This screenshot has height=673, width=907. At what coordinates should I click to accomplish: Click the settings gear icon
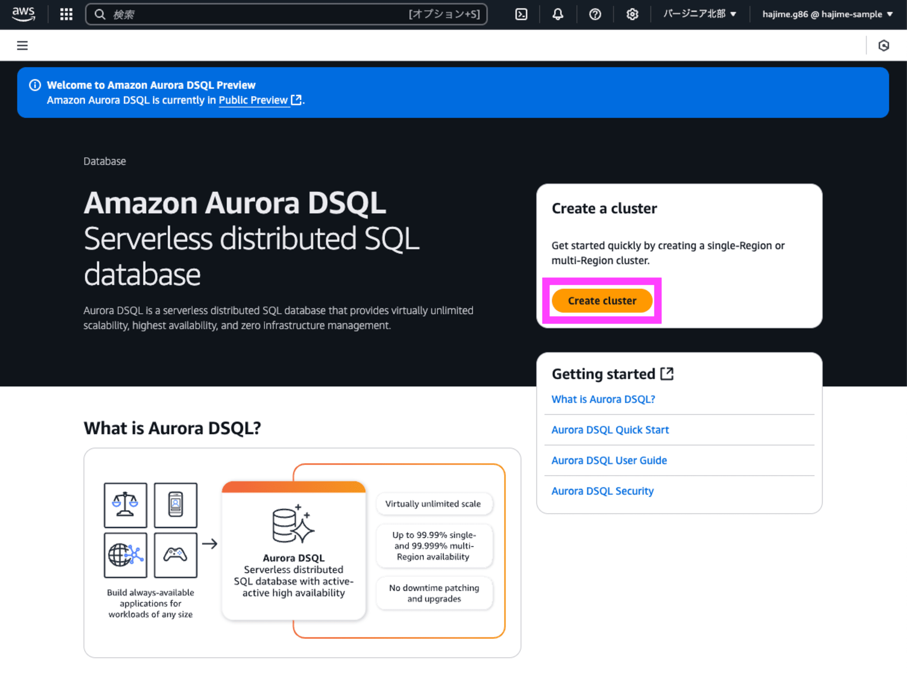632,14
